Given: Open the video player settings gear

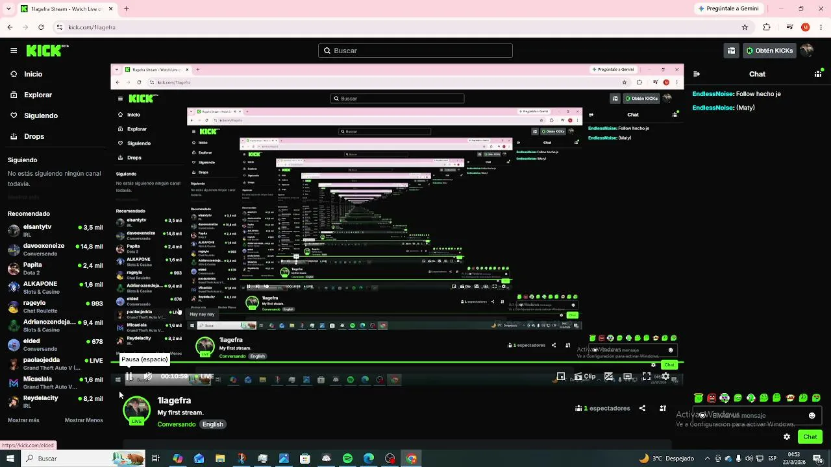Looking at the screenshot, I should point(665,376).
